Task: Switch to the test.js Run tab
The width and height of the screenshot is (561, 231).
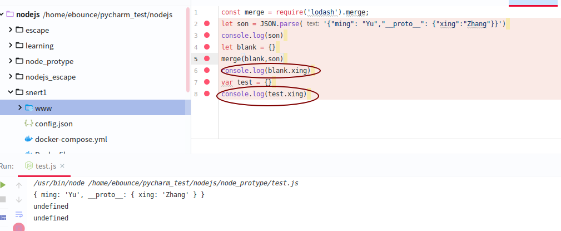Action: coord(45,166)
